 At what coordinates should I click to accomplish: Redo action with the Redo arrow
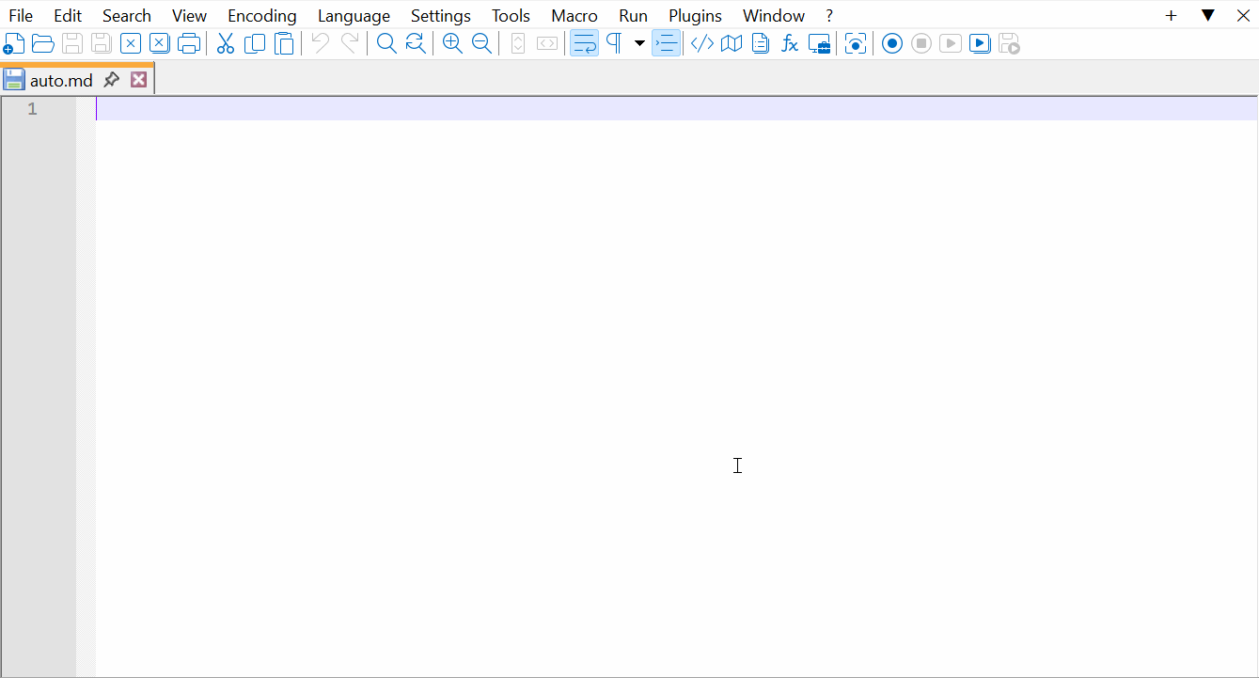[350, 43]
